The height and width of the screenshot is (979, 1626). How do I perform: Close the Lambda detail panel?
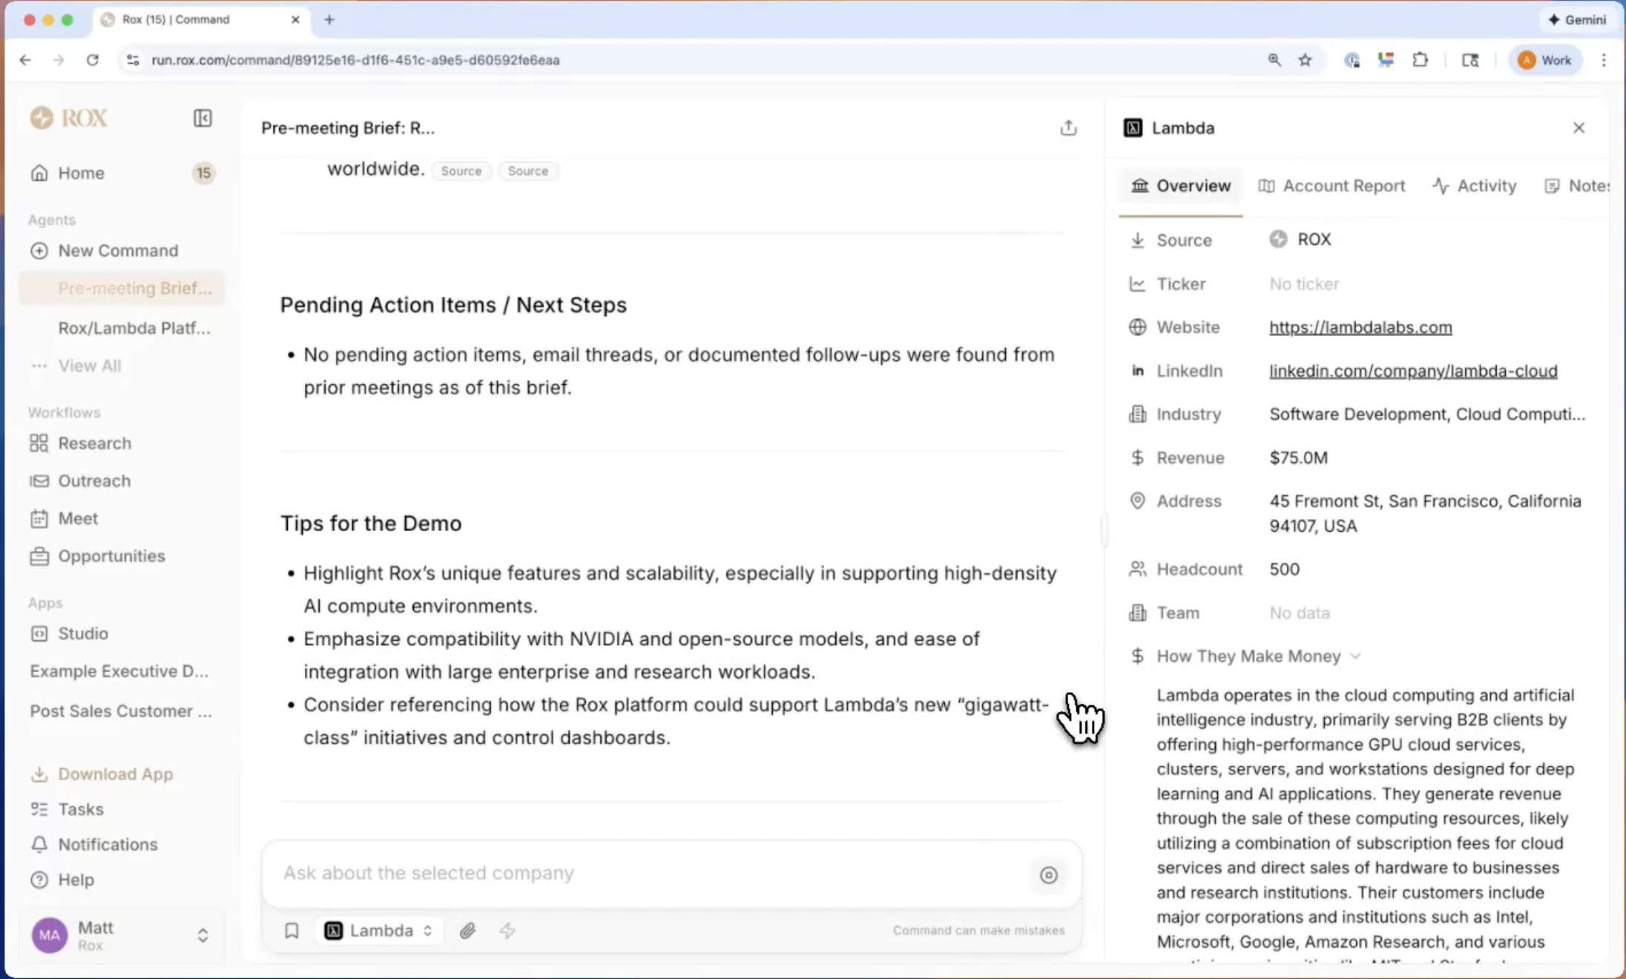pos(1579,128)
